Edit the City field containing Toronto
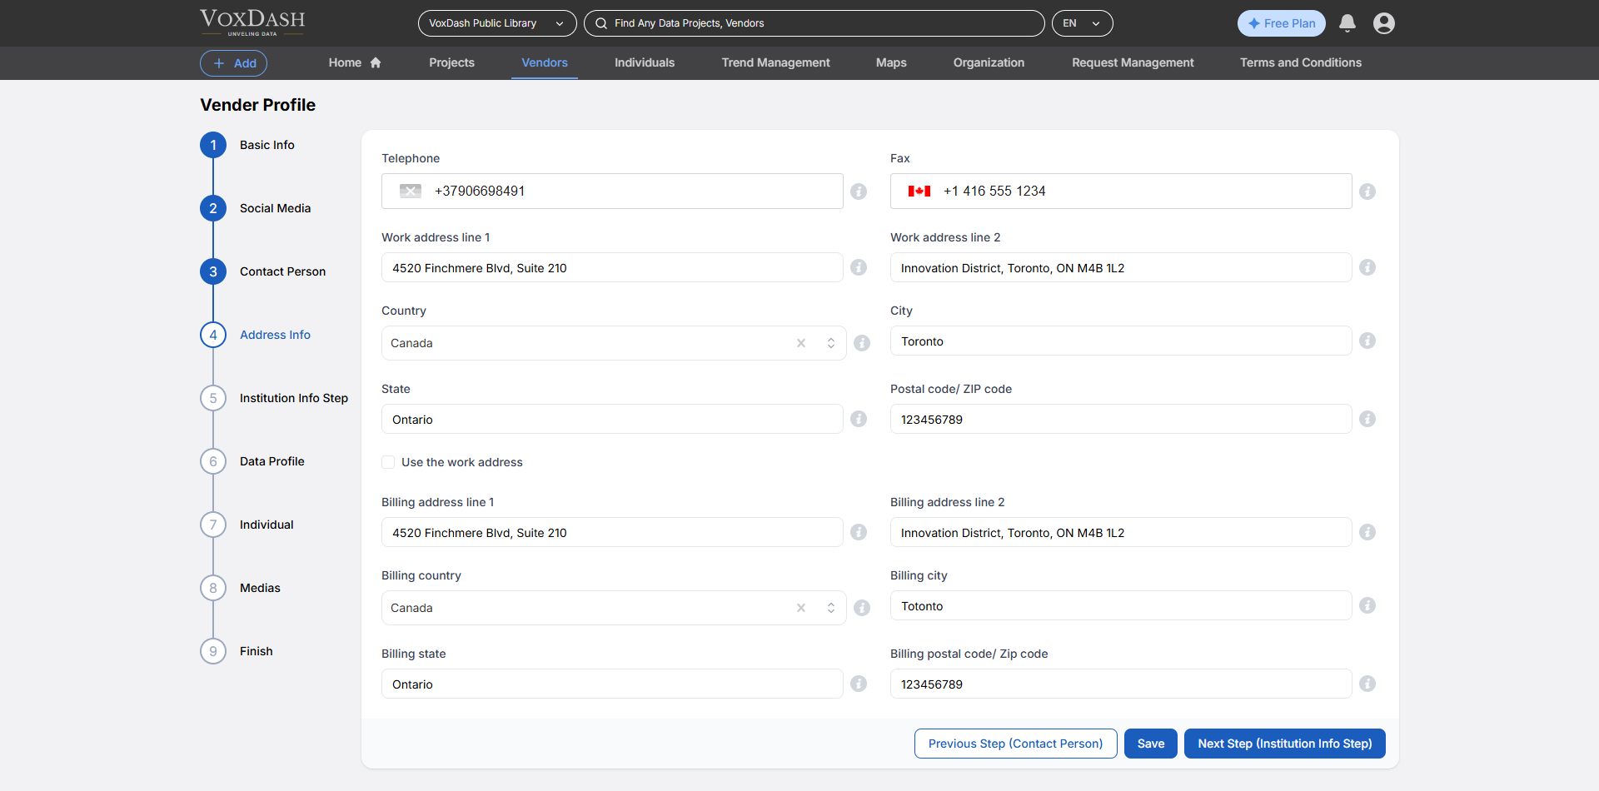Screen dimensions: 1599x791 (x=1121, y=341)
